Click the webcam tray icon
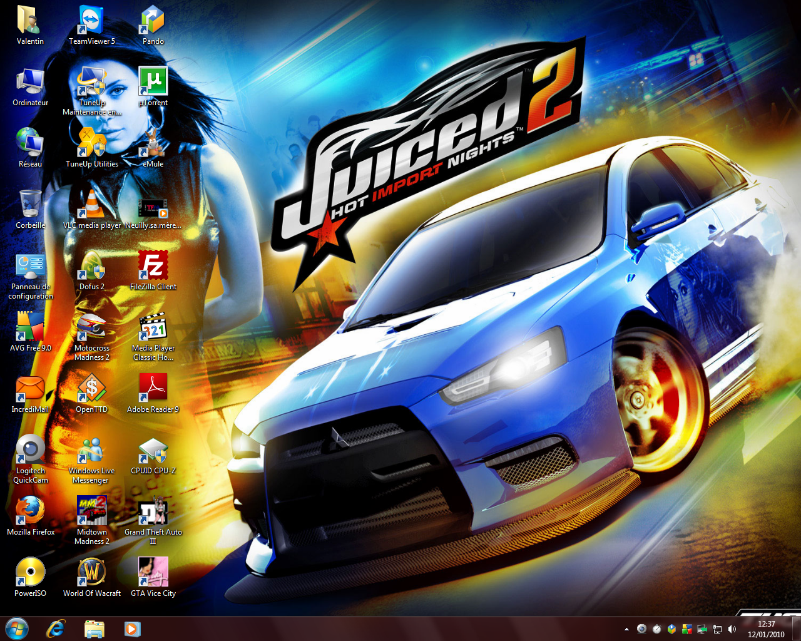The image size is (801, 641). pos(641,628)
